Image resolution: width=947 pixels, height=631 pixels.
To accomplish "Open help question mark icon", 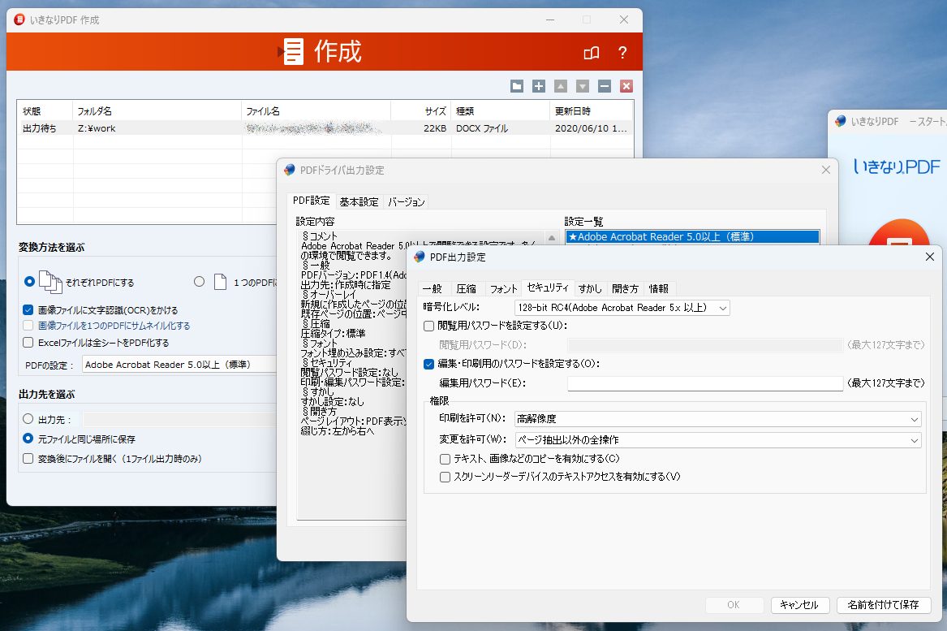I will pyautogui.click(x=622, y=53).
